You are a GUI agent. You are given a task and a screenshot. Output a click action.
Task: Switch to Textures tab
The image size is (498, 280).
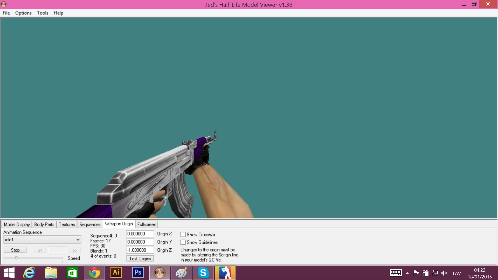point(67,224)
